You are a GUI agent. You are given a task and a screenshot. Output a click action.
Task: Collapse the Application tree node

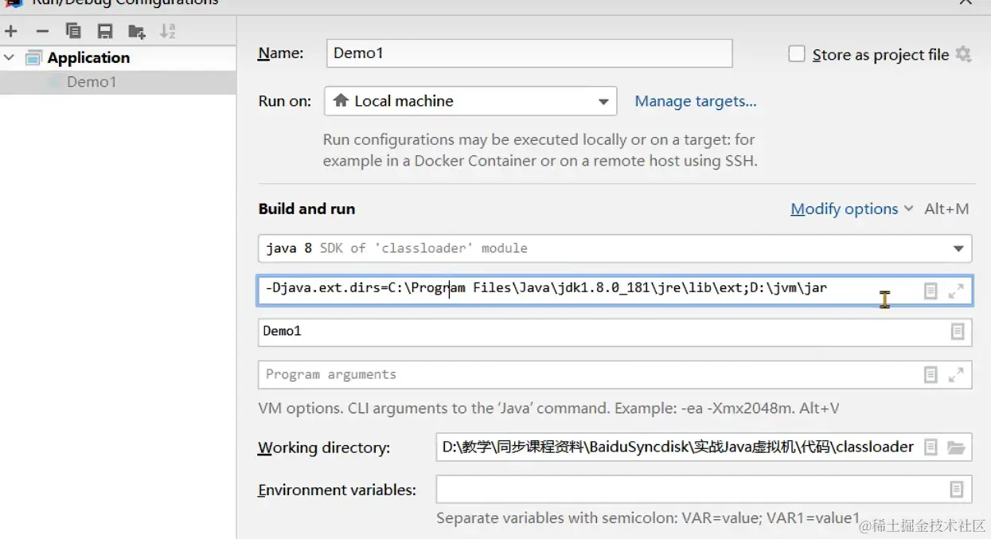tap(10, 57)
